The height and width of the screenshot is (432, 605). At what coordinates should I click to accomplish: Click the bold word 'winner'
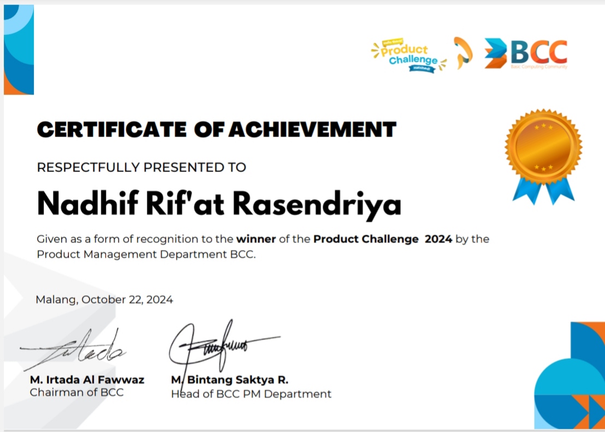click(256, 239)
